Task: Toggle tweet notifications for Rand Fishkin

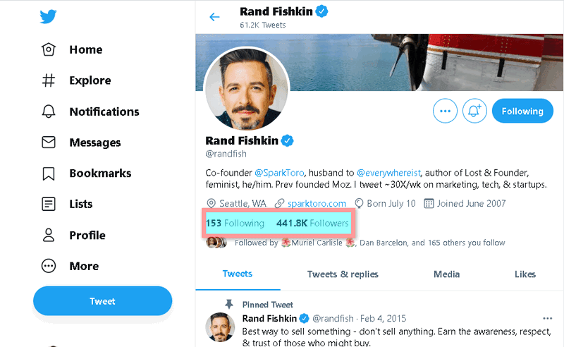Action: point(474,111)
